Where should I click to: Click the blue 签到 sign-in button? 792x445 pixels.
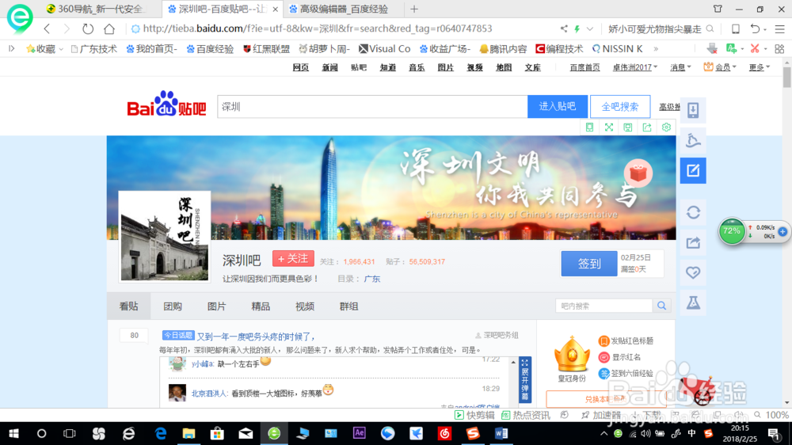click(589, 263)
